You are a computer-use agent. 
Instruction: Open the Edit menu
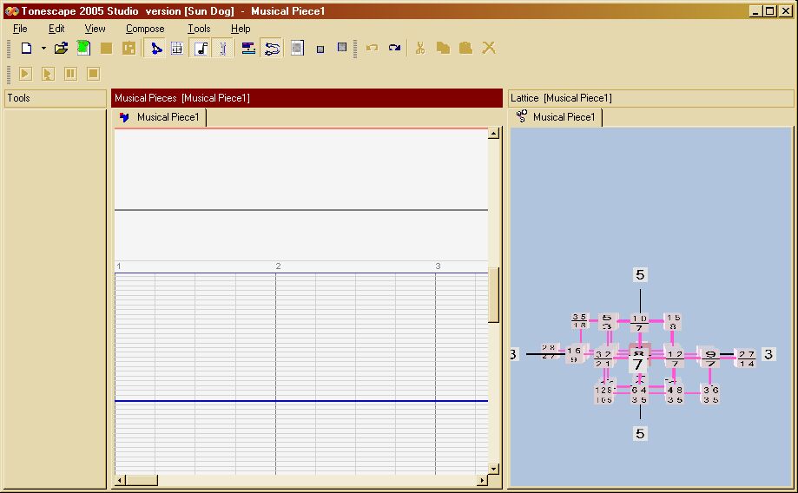pyautogui.click(x=56, y=29)
